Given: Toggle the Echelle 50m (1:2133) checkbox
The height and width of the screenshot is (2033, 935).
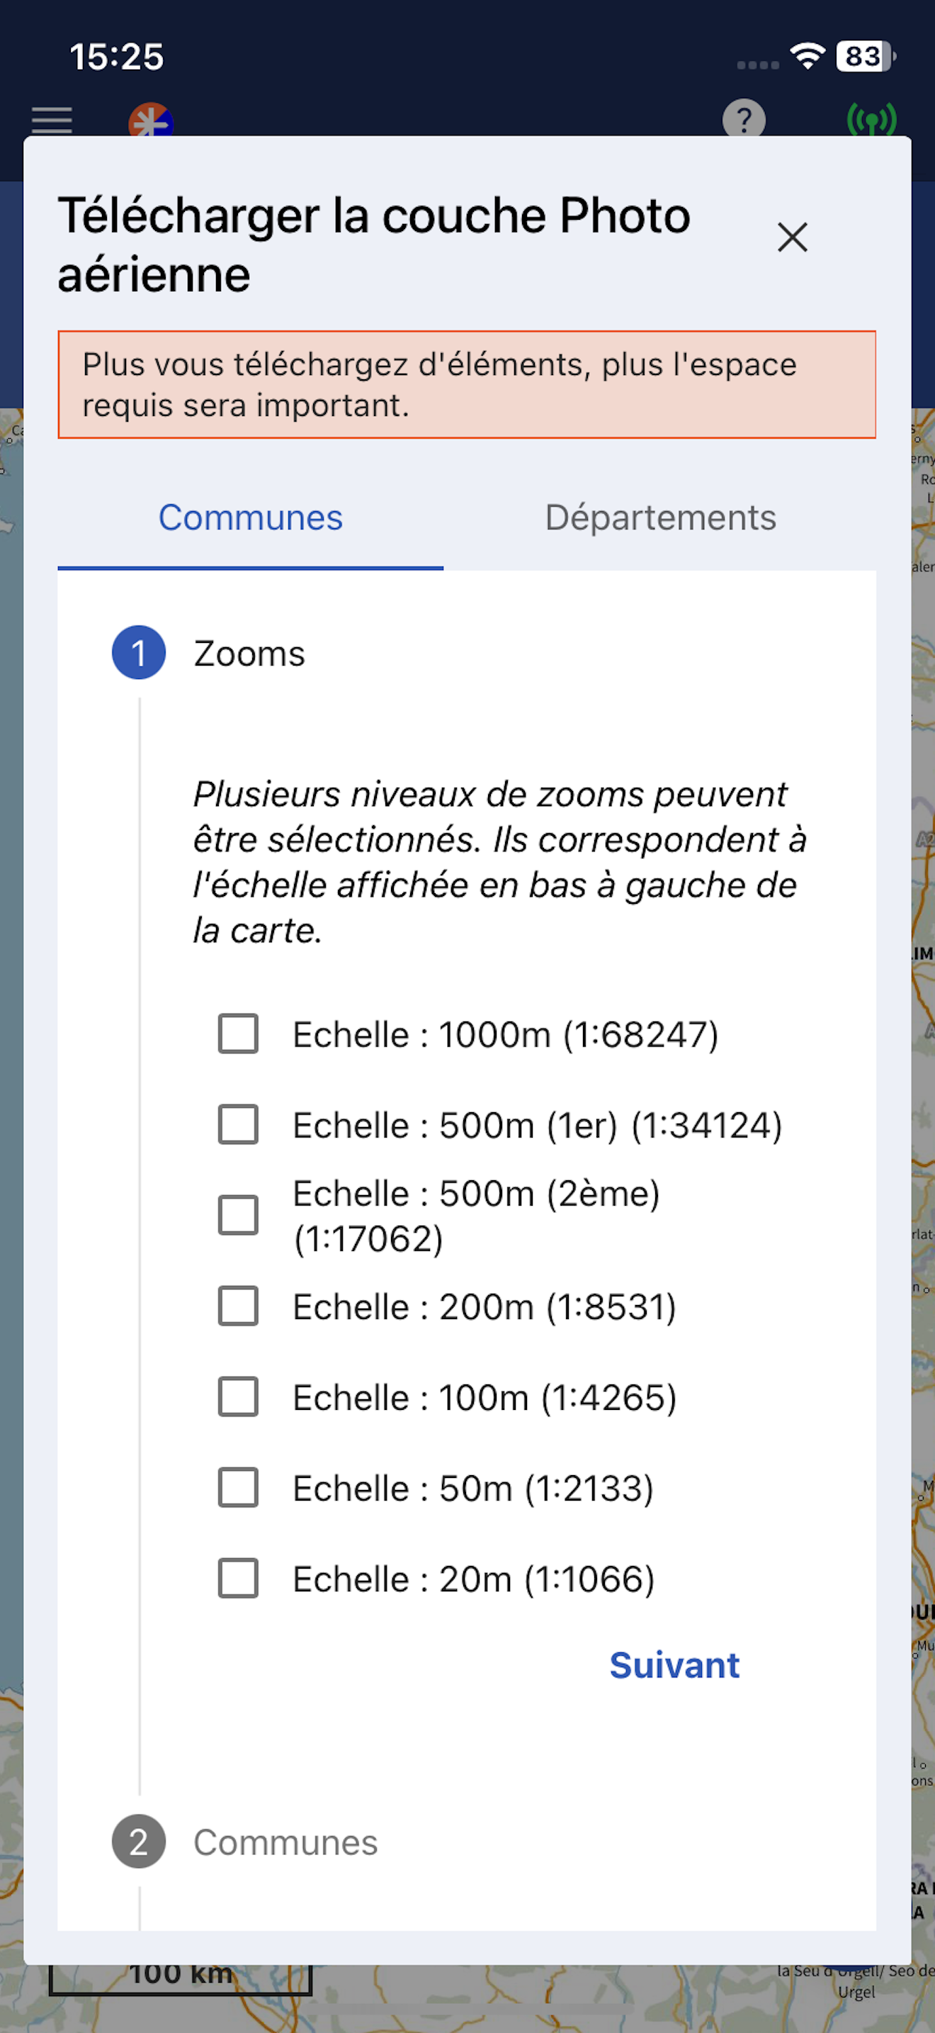Looking at the screenshot, I should 238,1488.
